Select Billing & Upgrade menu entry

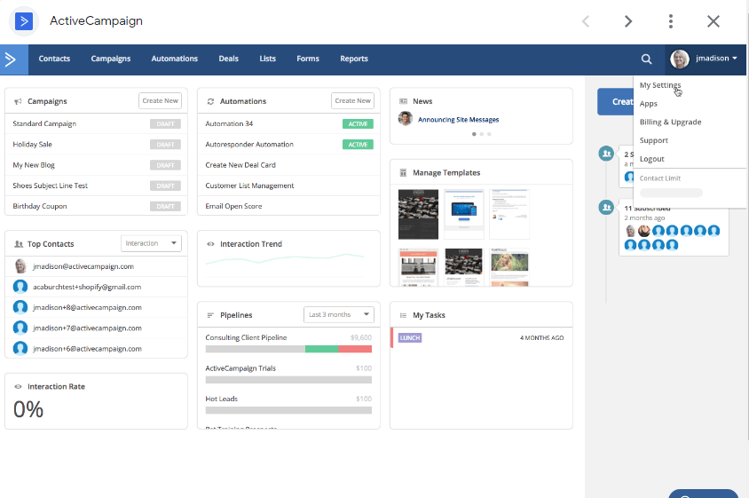tap(670, 122)
